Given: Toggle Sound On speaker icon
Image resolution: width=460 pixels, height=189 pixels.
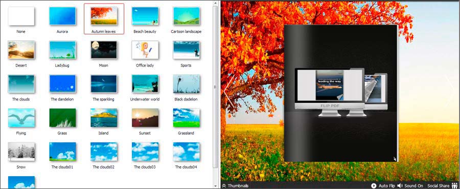Looking at the screenshot, I should [400, 186].
